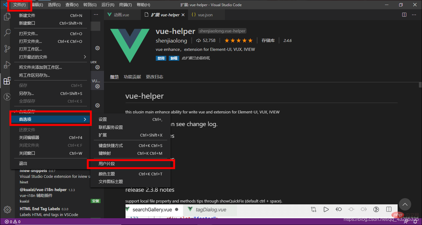Click 禁用 disable button
The height and width of the screenshot is (225, 422).
point(161,58)
